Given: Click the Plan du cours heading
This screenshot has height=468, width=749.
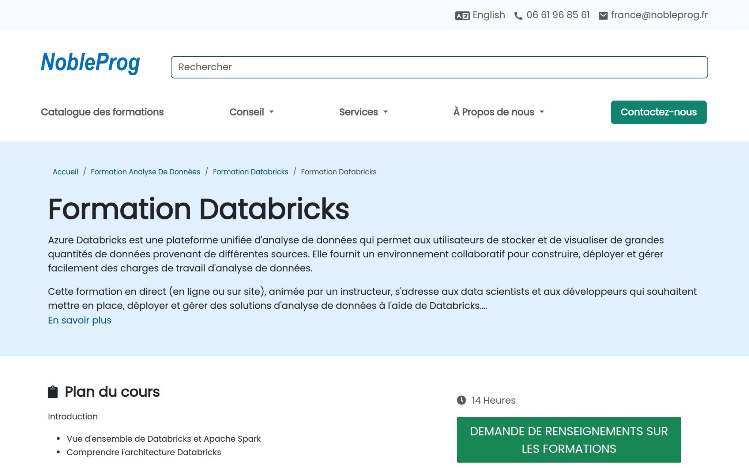Looking at the screenshot, I should pyautogui.click(x=112, y=392).
